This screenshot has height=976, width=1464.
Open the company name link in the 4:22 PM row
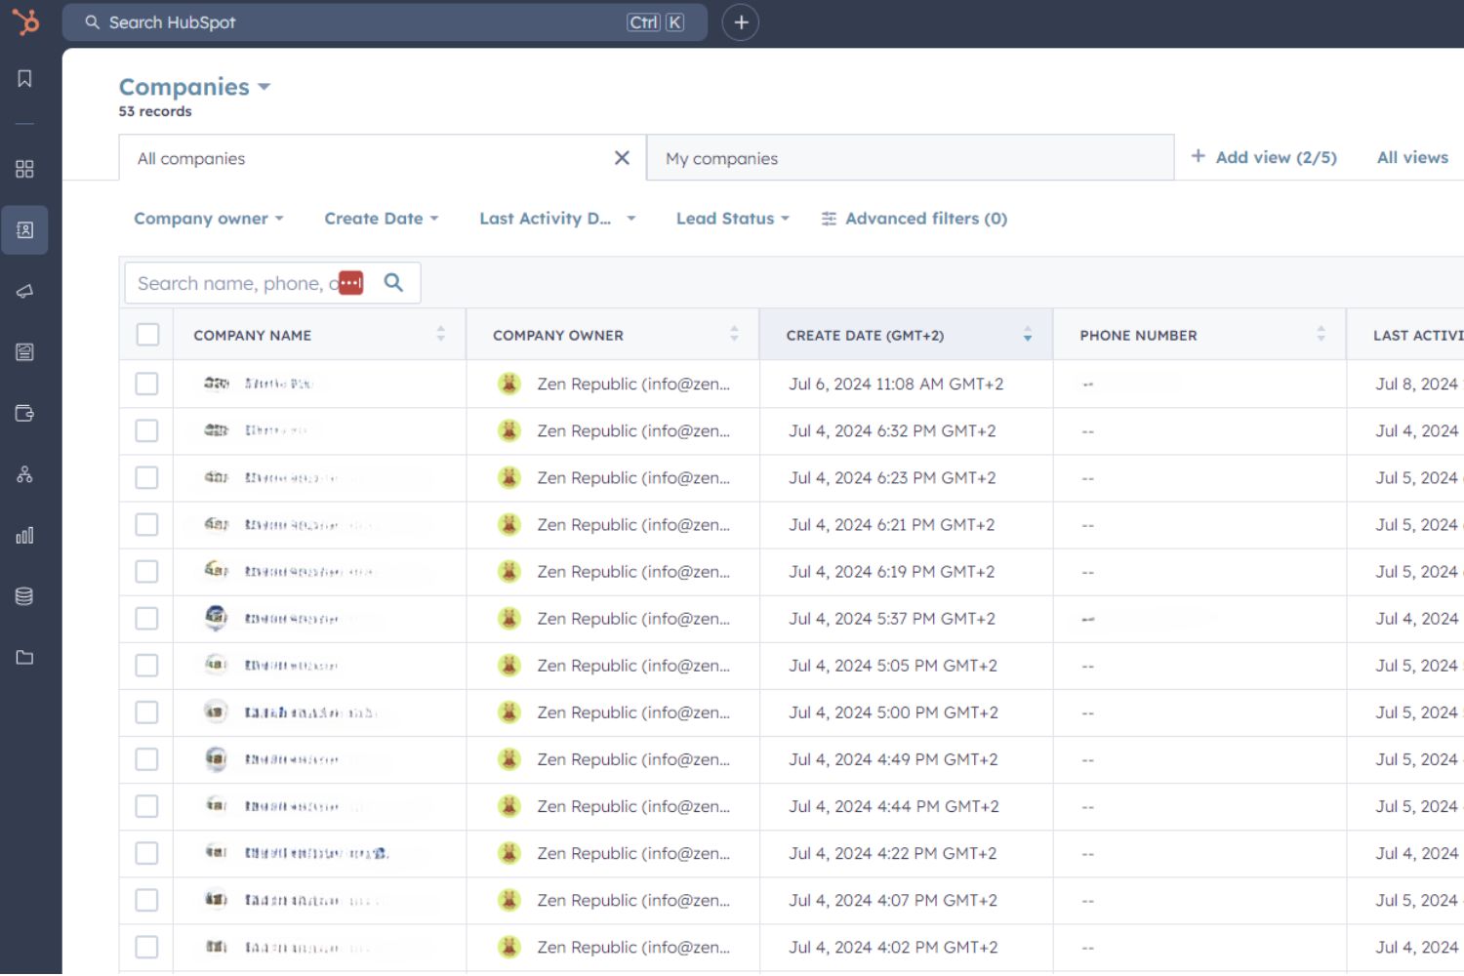pyautogui.click(x=316, y=853)
